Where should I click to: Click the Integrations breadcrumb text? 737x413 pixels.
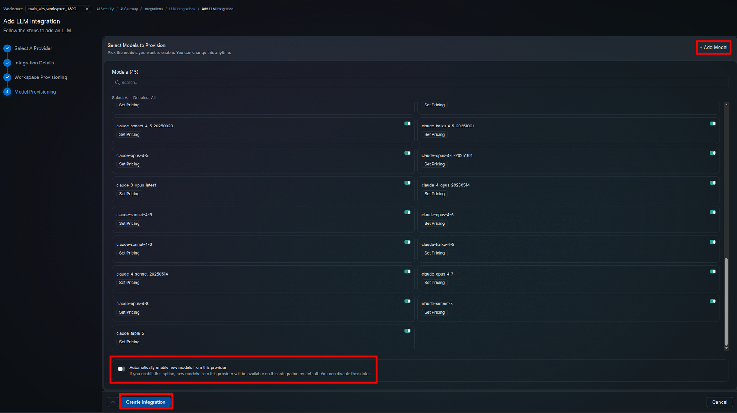tap(153, 9)
